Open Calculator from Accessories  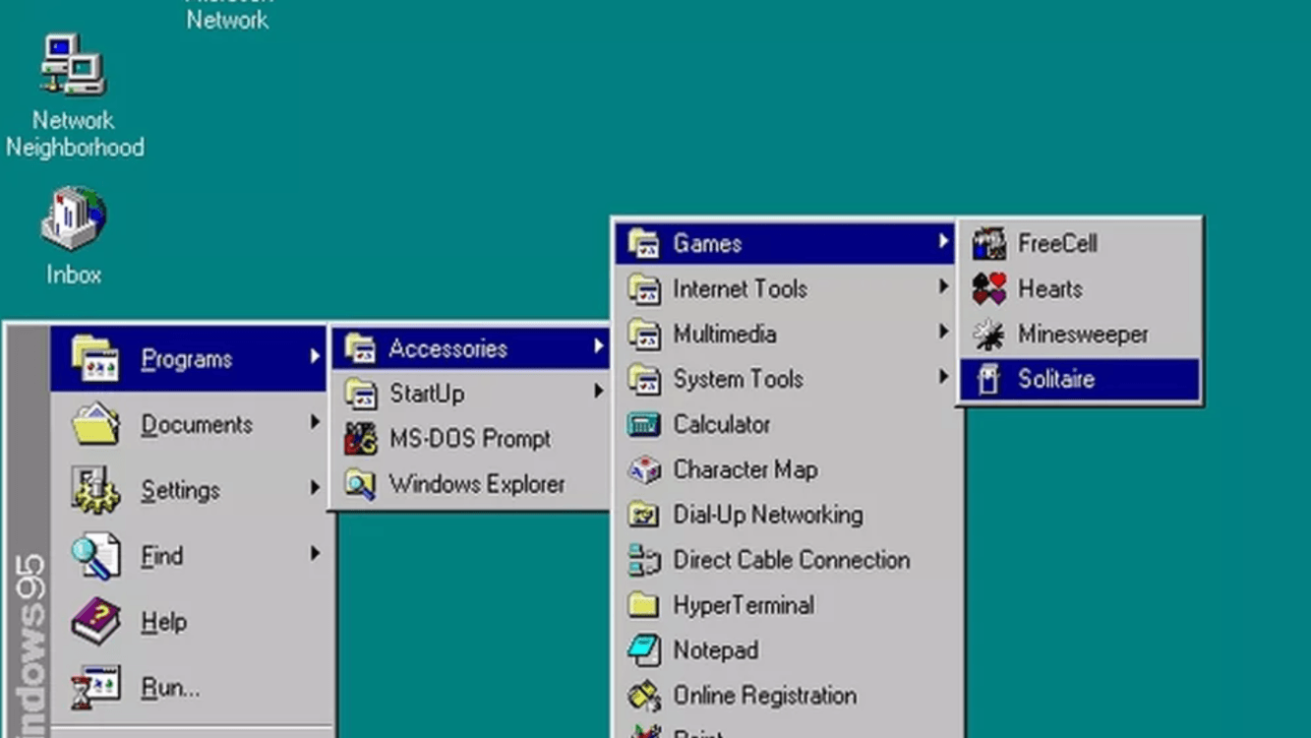[787, 424]
